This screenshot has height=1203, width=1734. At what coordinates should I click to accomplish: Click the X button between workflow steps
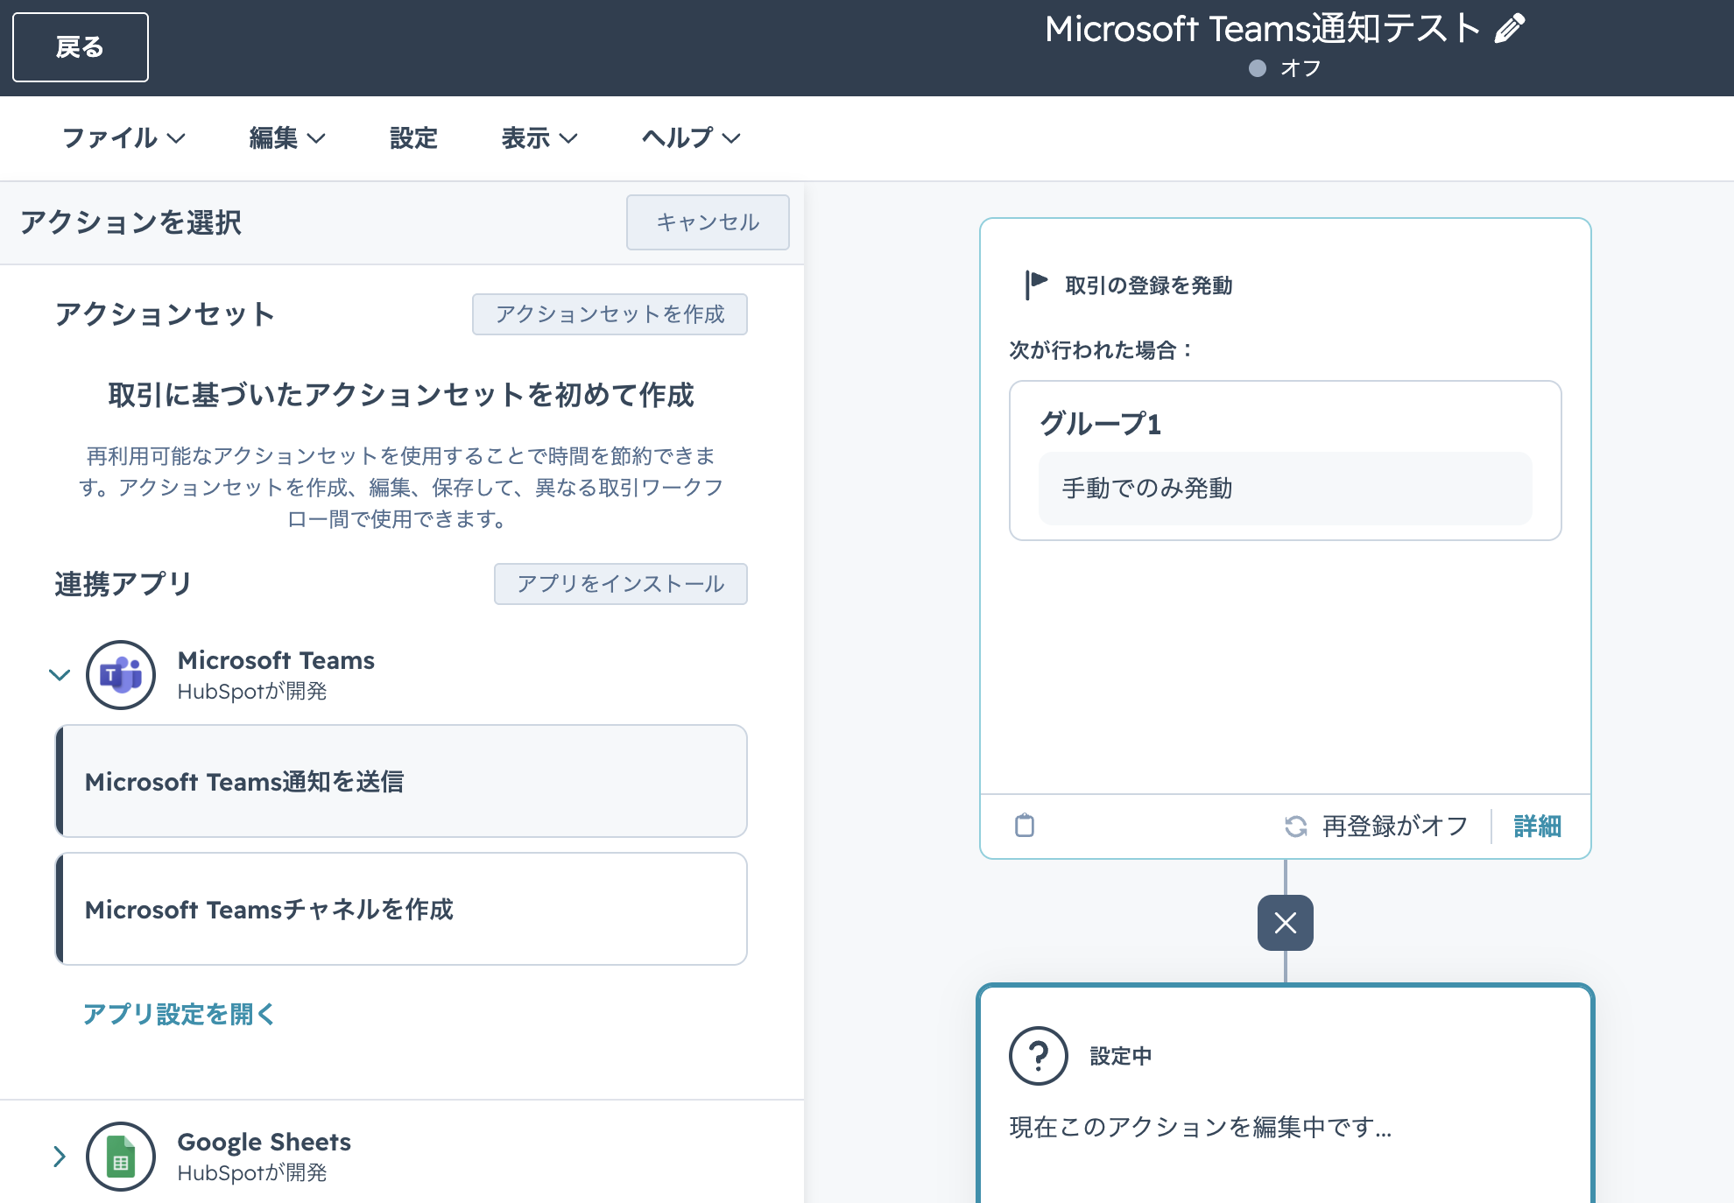click(x=1286, y=923)
